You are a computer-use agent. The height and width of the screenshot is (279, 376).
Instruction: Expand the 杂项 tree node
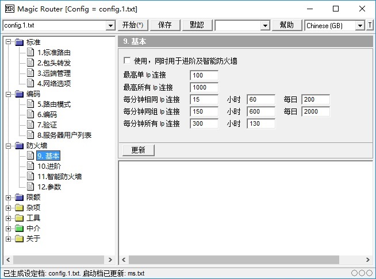pyautogui.click(x=9, y=208)
